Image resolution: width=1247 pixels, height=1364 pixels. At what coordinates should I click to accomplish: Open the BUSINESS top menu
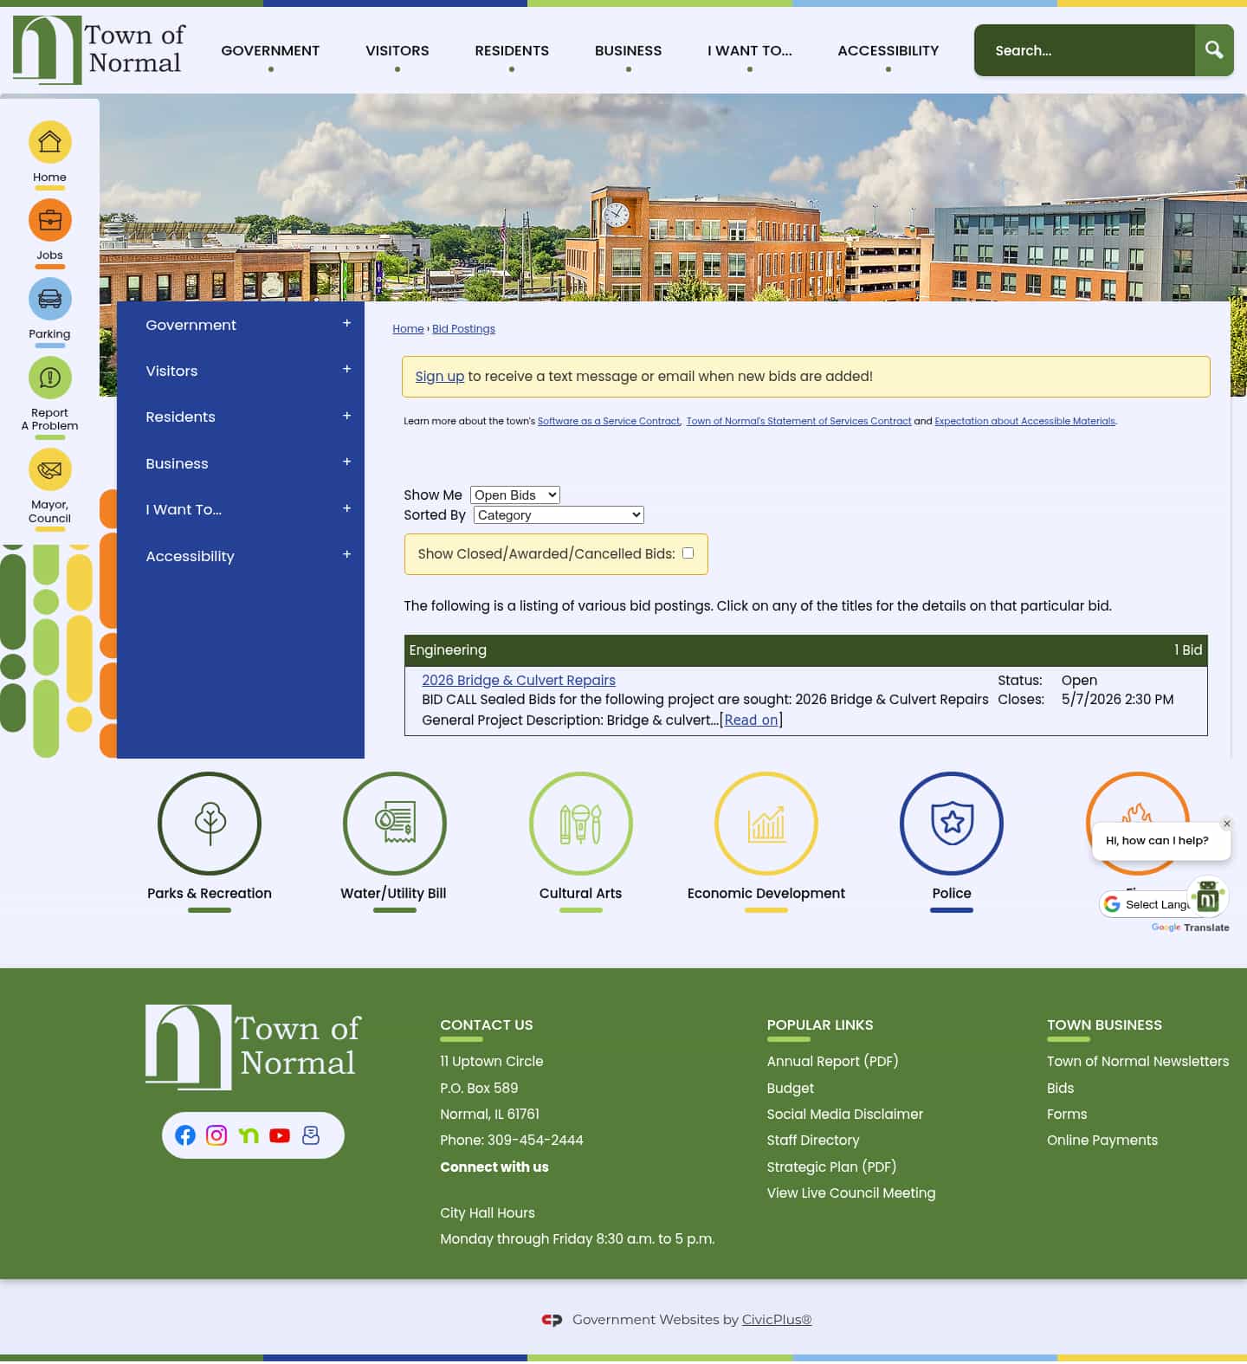pos(628,50)
